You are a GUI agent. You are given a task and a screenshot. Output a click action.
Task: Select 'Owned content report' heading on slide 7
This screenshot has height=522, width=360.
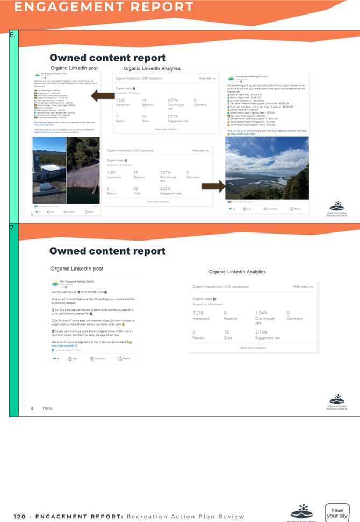(107, 251)
